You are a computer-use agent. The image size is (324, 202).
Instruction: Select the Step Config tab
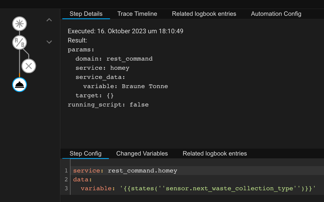click(85, 154)
